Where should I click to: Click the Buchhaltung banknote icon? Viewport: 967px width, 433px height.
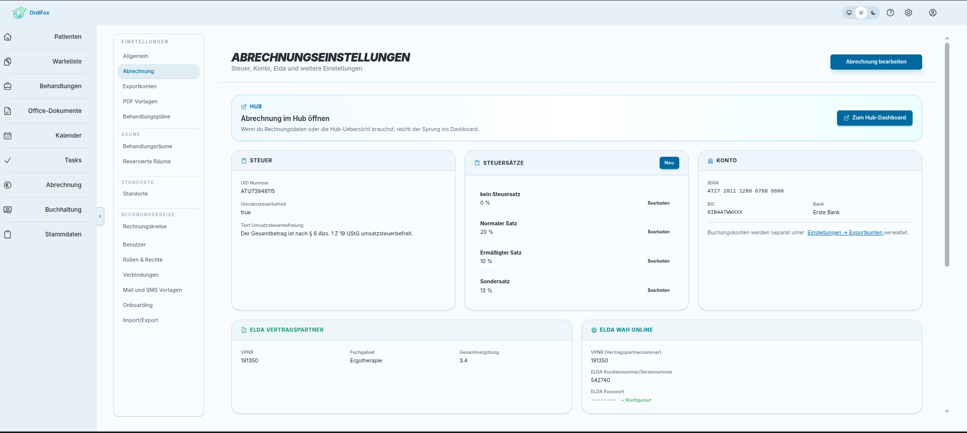[x=8, y=210]
